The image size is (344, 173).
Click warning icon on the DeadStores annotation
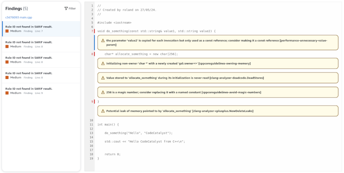coord(102,78)
